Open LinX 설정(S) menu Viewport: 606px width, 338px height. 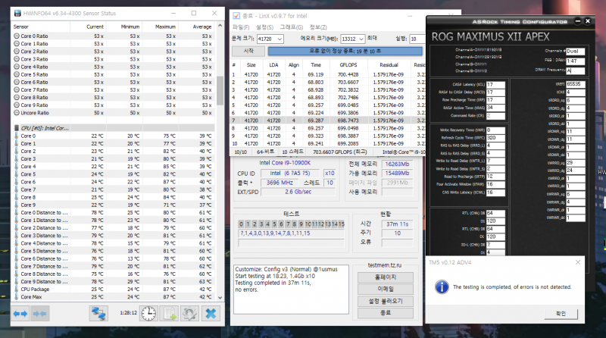(264, 27)
